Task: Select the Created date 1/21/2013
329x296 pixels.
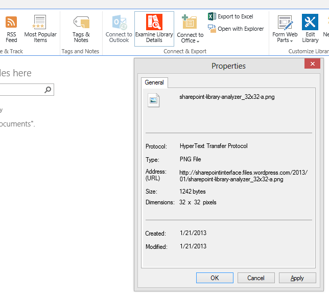Action: 193,233
